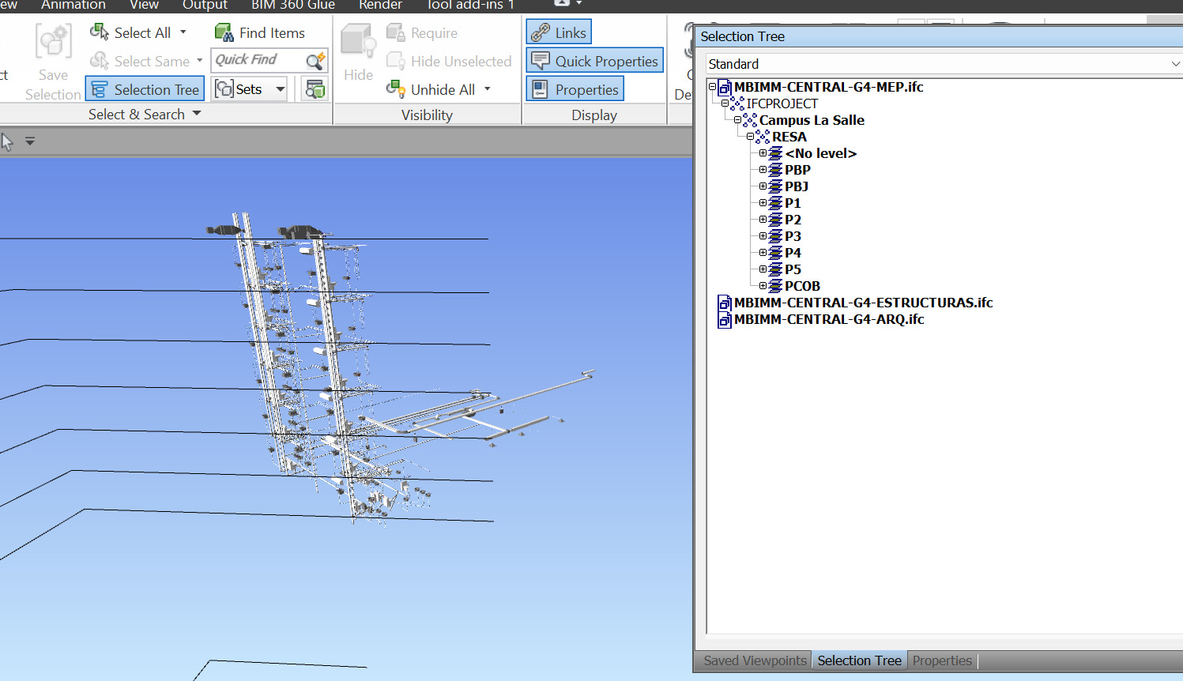
Task: Switch to the Render ribbon tab
Action: 380,6
